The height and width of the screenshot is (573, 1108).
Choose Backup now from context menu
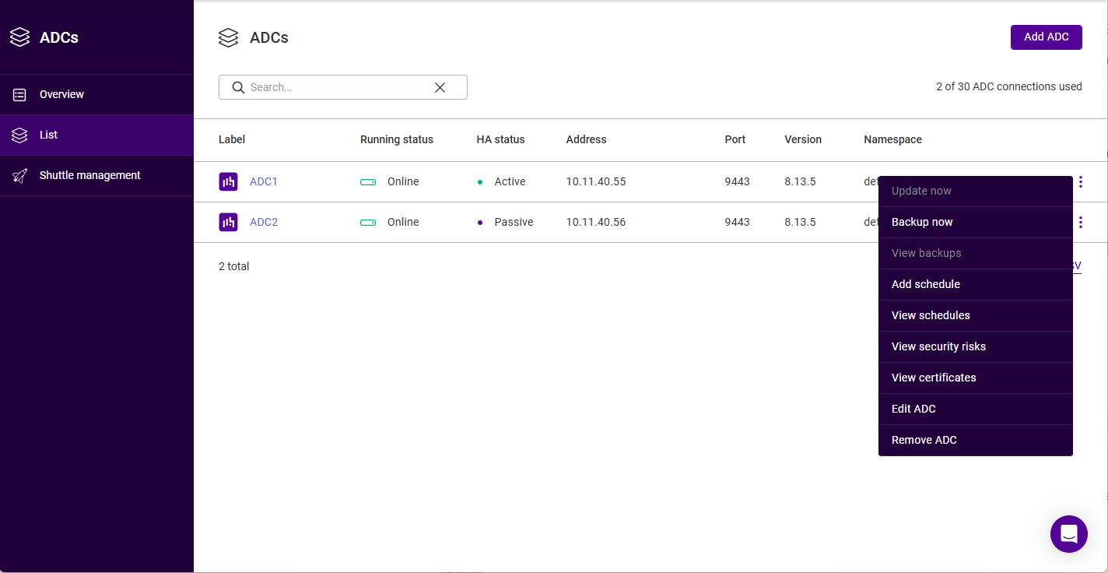pos(976,222)
